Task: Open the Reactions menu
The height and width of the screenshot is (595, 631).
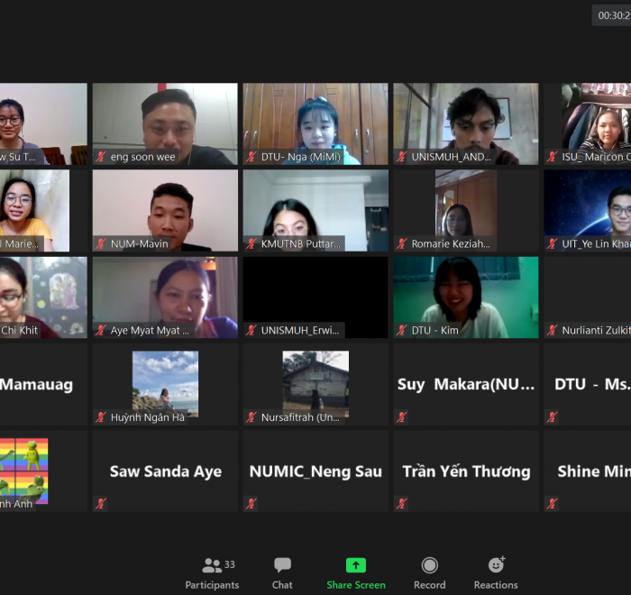Action: (x=496, y=572)
